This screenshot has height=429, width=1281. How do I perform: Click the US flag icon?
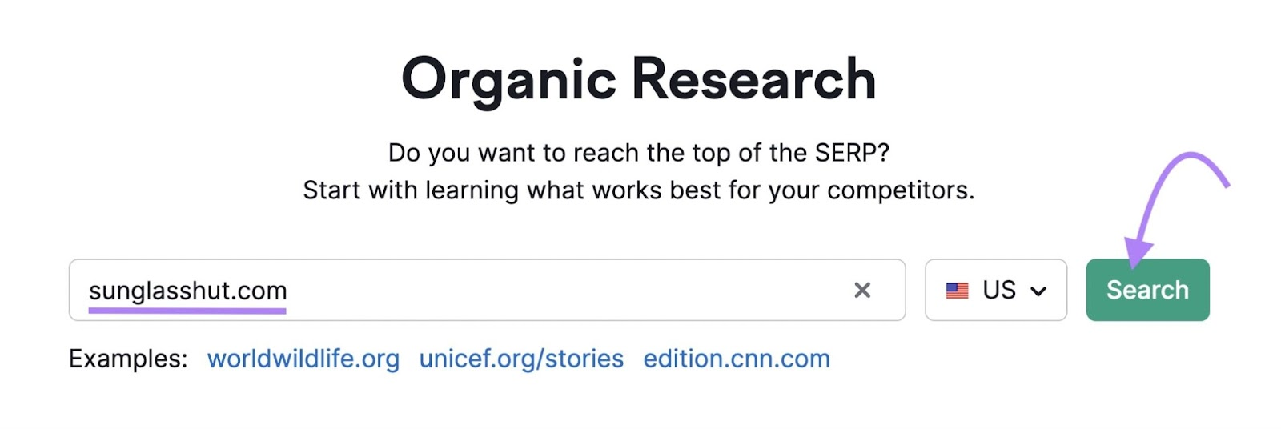point(957,291)
